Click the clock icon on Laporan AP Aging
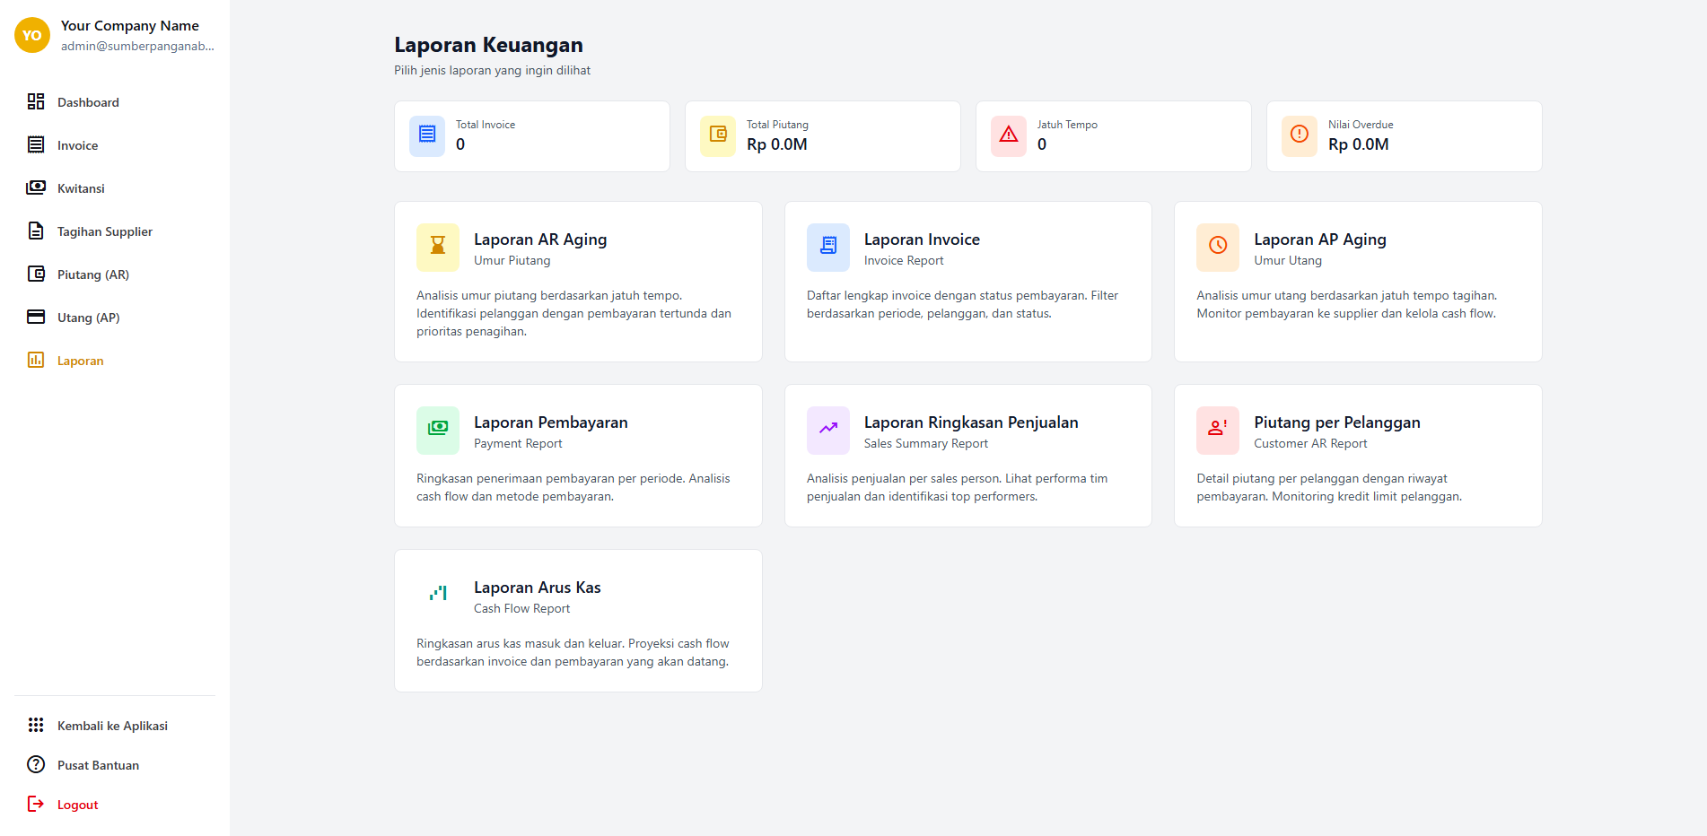 (1217, 247)
